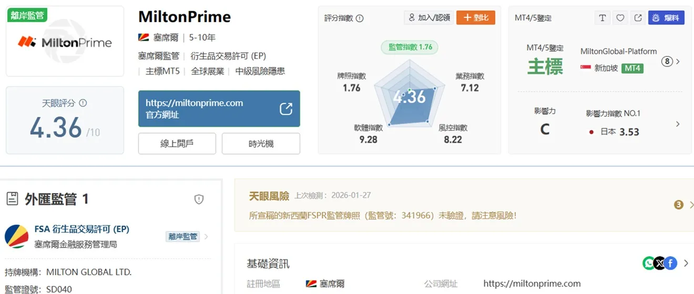Viewport: 694px width, 294px height.
Task: Expand the 影響力指數 NO.1 chevron
Action: [678, 124]
